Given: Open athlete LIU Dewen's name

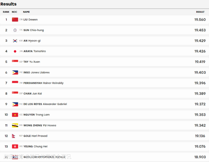Looking at the screenshot, I should [30, 20].
